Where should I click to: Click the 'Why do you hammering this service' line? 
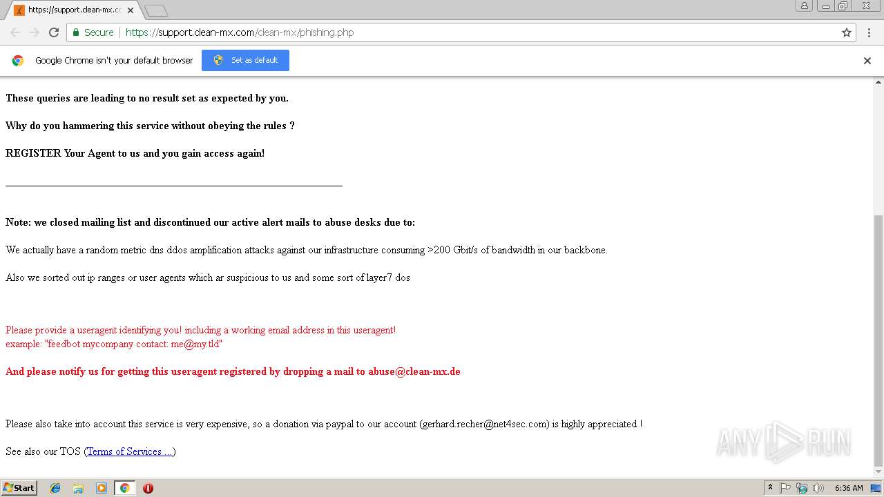[x=150, y=126]
